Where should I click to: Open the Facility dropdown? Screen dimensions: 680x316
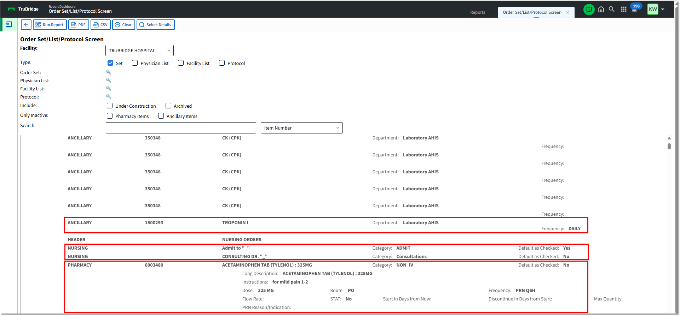[x=139, y=50]
